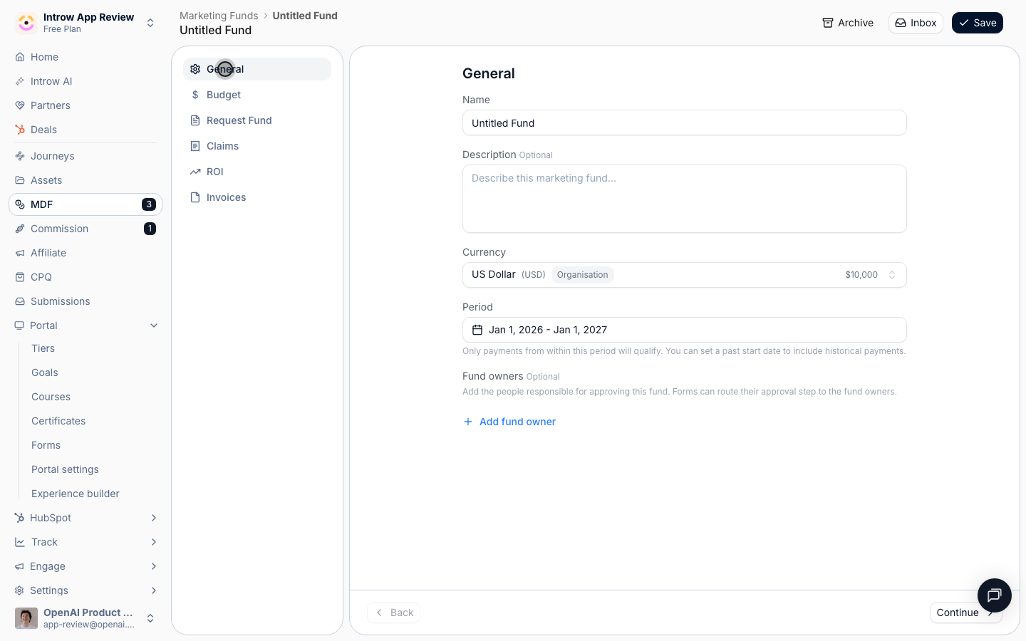Click the Untitled Fund breadcrumb
This screenshot has height=641, width=1026.
coord(305,16)
